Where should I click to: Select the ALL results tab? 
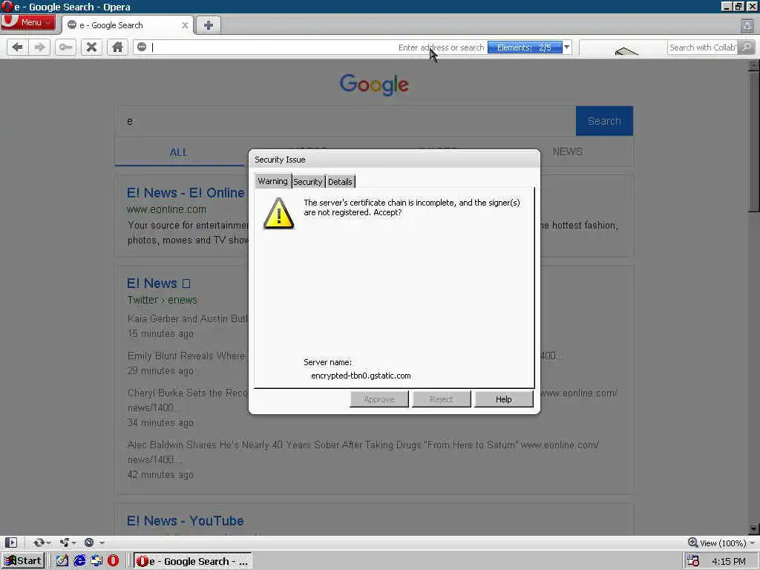point(179,153)
